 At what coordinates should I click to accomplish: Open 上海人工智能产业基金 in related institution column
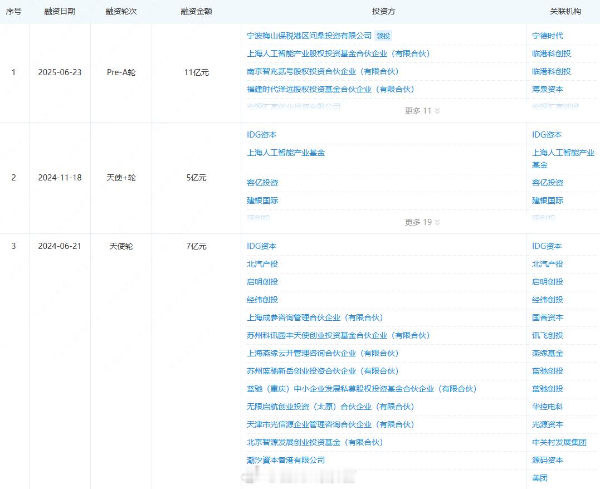tap(563, 159)
